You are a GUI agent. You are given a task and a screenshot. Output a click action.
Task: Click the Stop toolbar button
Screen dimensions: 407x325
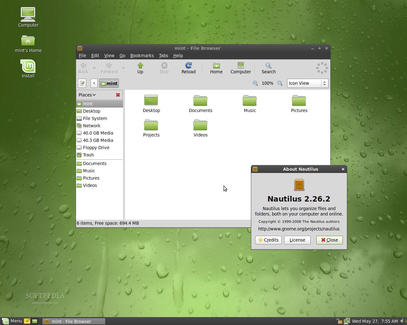(164, 68)
